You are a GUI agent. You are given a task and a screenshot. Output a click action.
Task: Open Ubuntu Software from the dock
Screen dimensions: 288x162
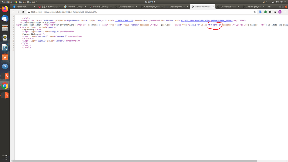point(5,57)
